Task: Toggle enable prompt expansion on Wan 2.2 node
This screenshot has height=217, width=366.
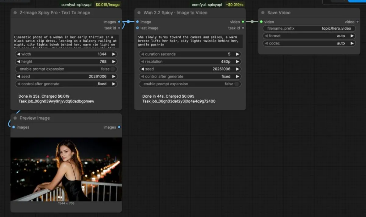Action: click(237, 84)
